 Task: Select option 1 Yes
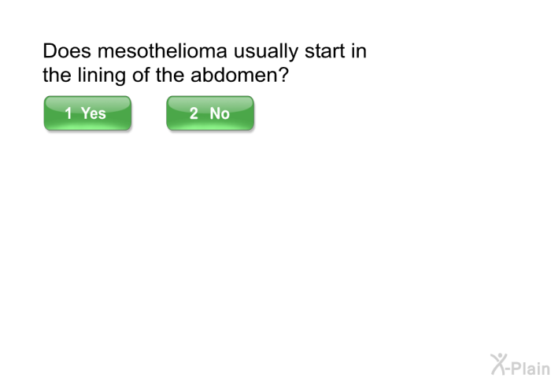coord(87,113)
